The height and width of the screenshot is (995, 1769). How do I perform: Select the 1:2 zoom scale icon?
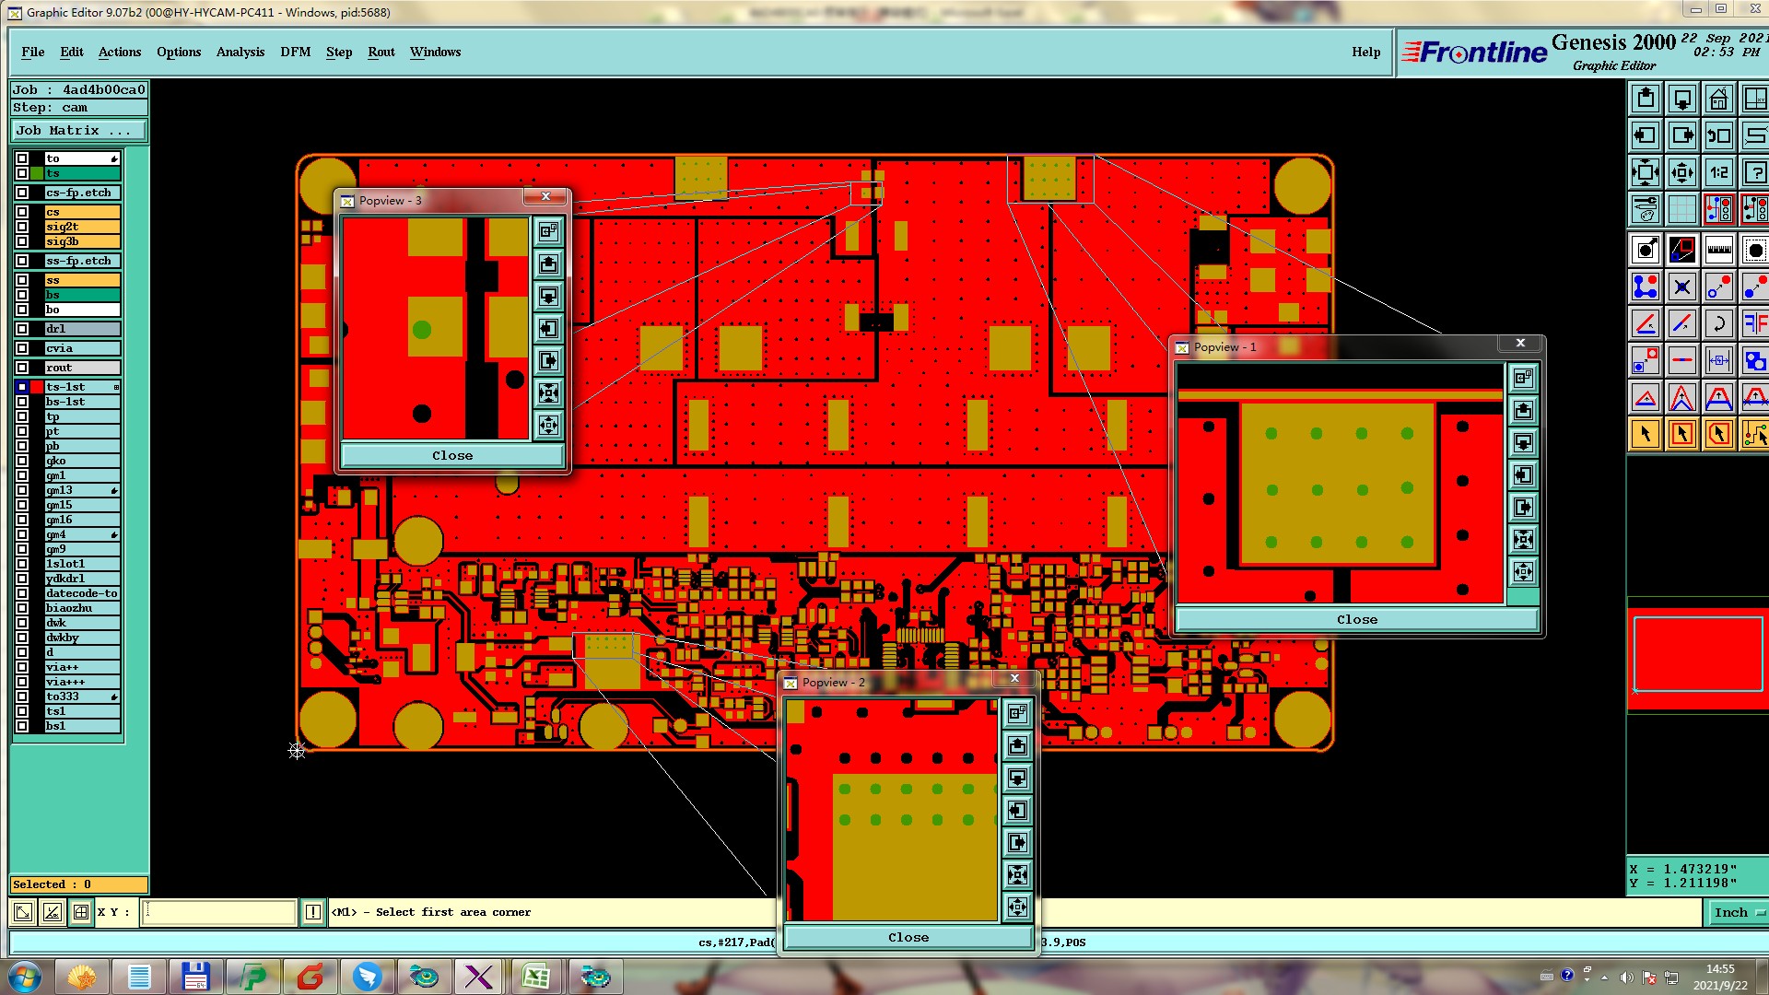coord(1718,172)
